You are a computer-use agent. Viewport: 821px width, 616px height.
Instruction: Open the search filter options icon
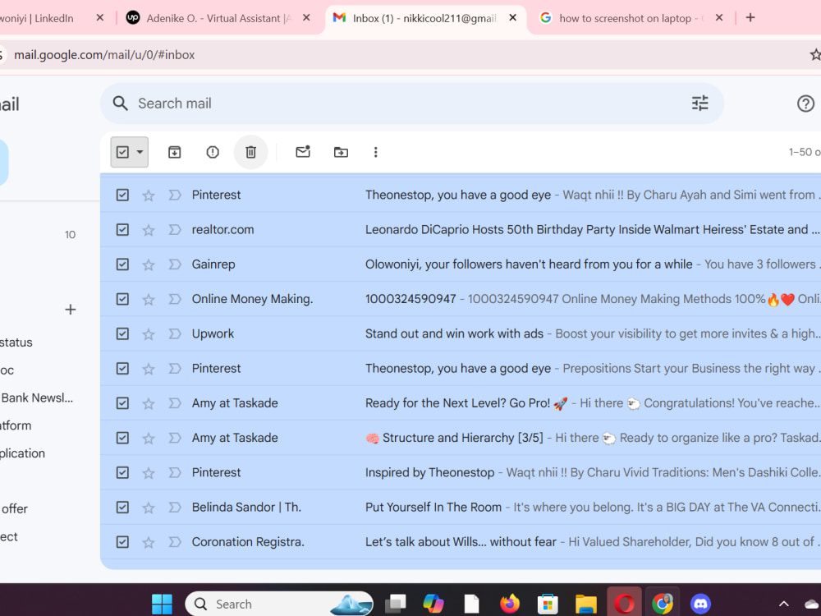click(x=700, y=103)
